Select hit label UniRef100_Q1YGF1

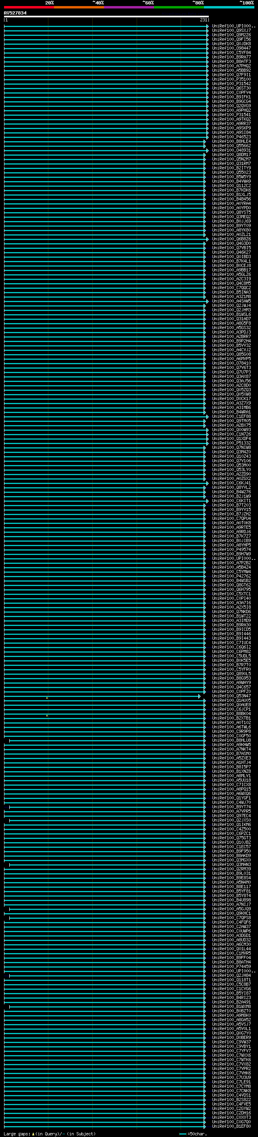coord(231,798)
